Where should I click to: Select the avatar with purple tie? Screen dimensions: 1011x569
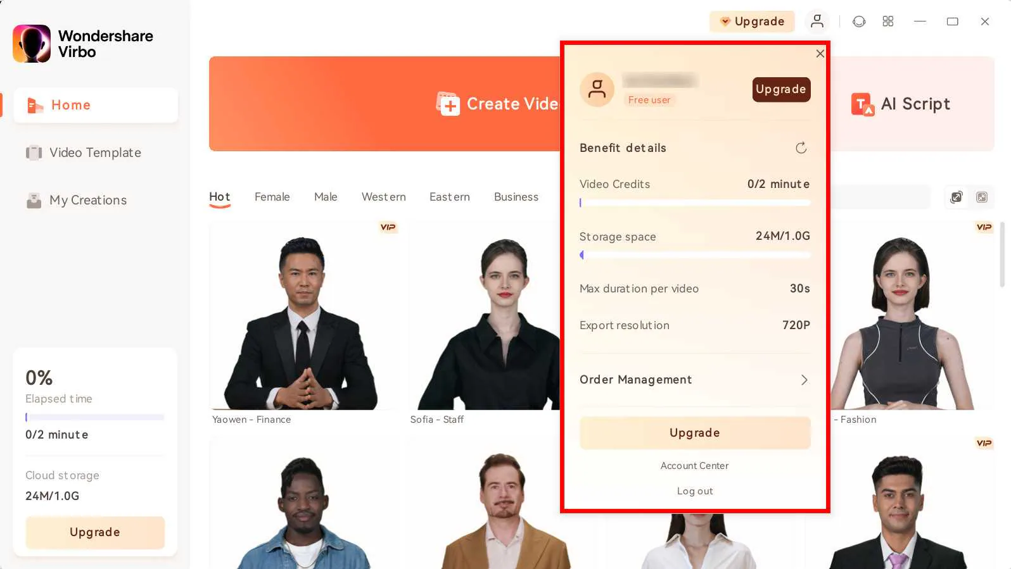coord(900,503)
